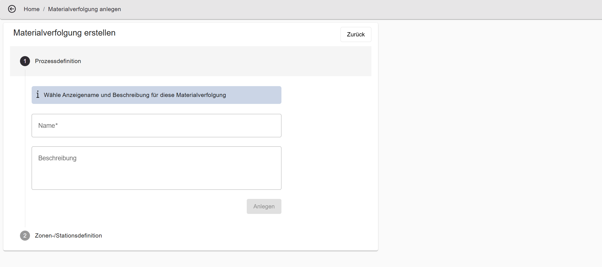Click the Materialverfolgung erstellen heading

[x=64, y=33]
